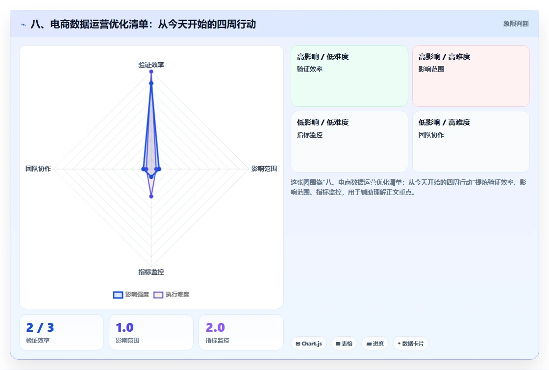Click the 象限判断 label in header
The image size is (549, 370).
coord(516,24)
